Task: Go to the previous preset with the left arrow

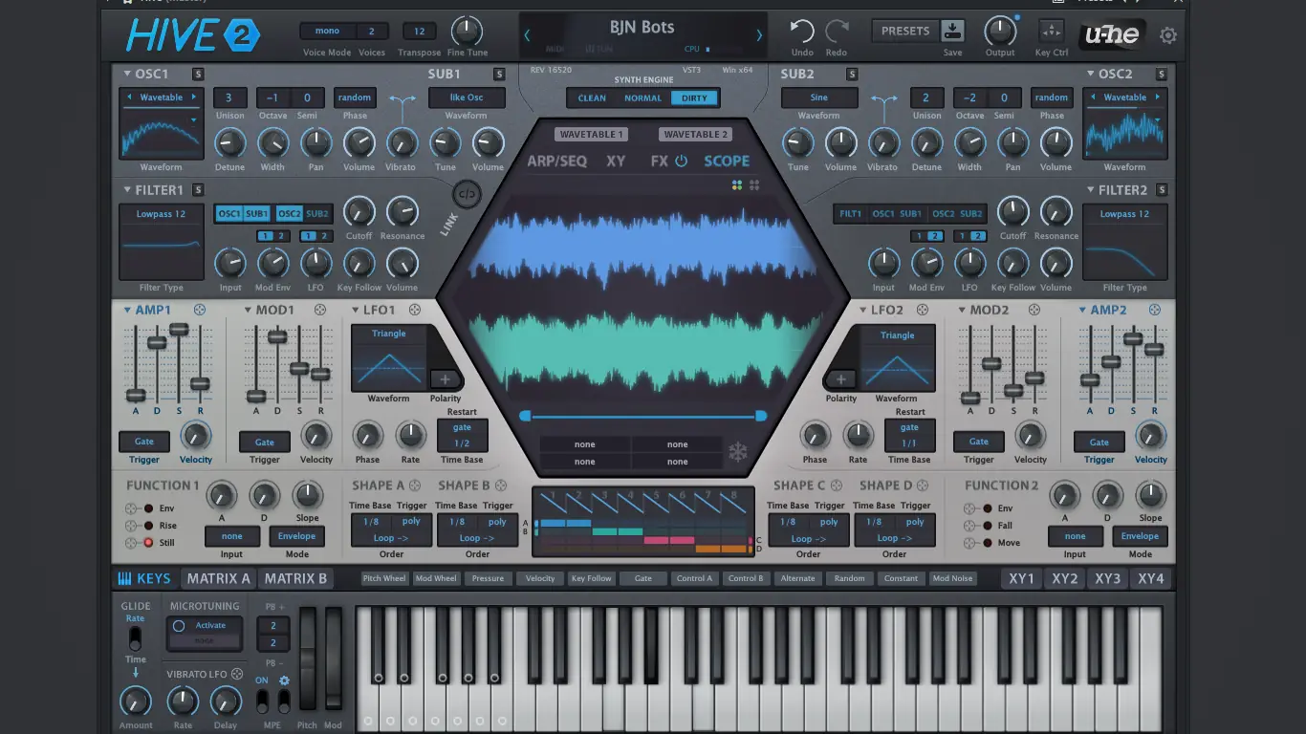Action: (x=527, y=35)
